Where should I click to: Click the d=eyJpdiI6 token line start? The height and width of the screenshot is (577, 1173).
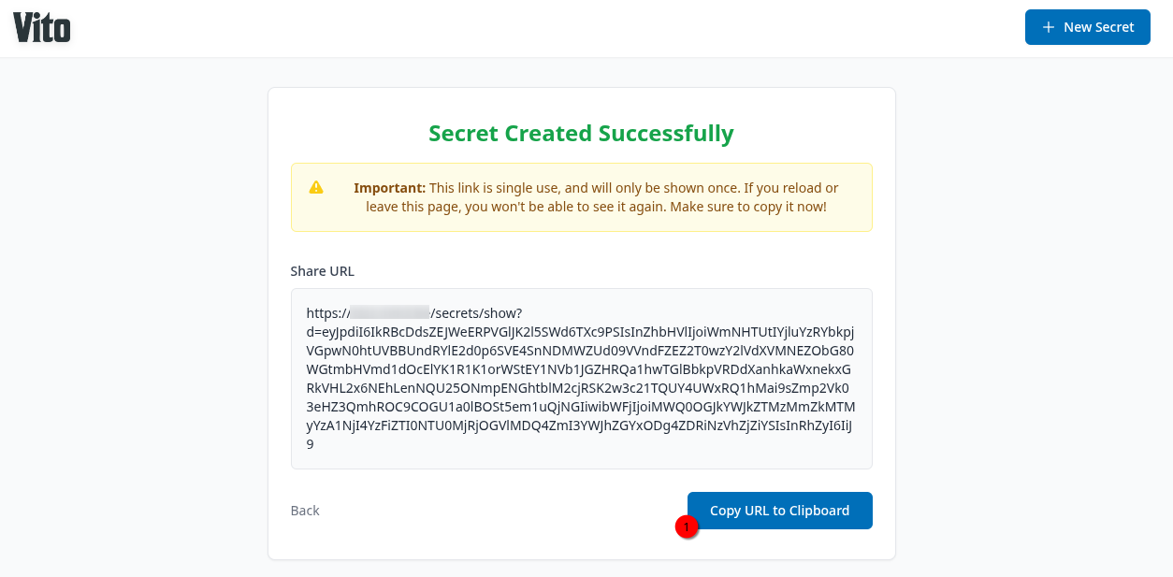point(344,333)
